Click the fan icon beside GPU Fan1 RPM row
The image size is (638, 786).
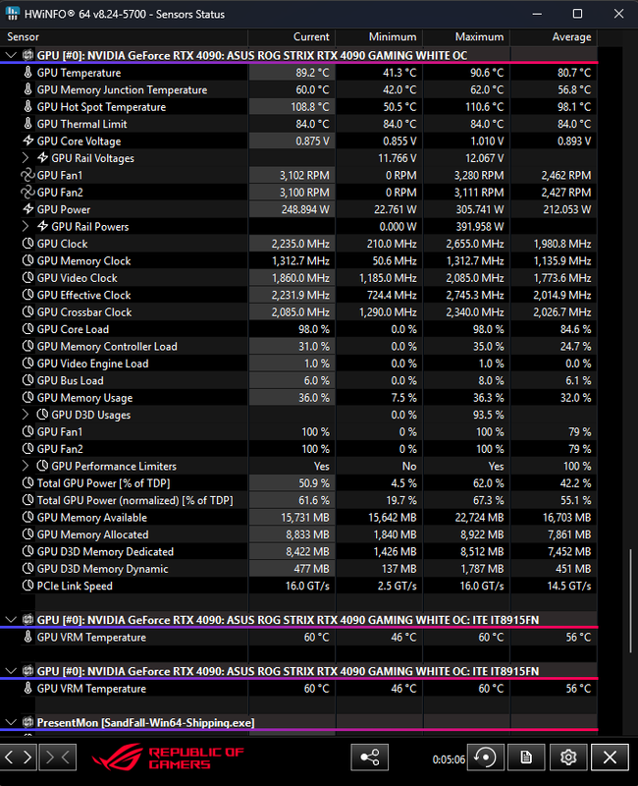click(x=27, y=175)
